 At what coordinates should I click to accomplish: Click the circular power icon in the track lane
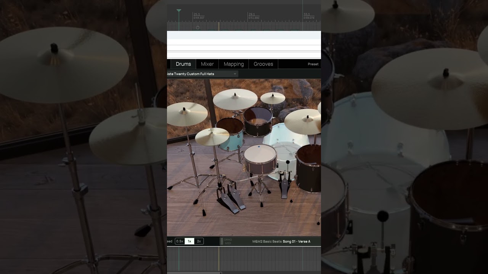point(197,27)
